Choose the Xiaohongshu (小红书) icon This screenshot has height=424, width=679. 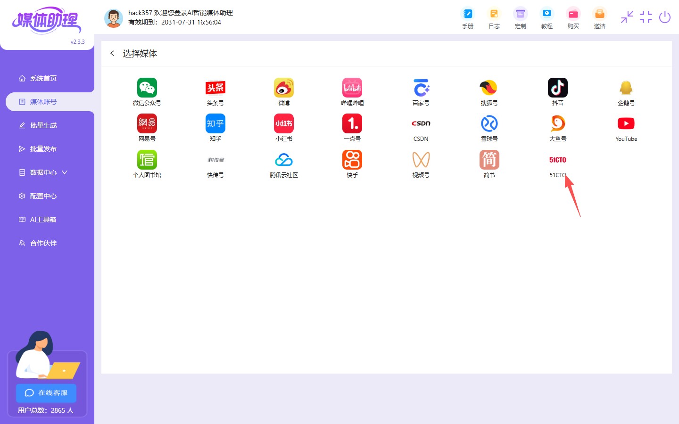[284, 124]
